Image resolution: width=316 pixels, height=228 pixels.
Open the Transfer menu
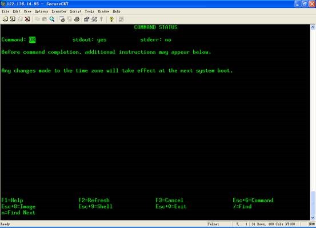[59, 11]
